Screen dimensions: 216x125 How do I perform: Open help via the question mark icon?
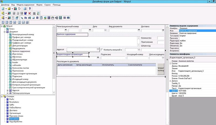(x=30, y=9)
